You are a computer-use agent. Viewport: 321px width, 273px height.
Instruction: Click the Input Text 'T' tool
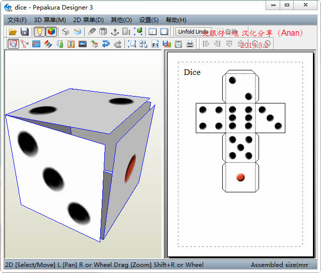pos(71,44)
